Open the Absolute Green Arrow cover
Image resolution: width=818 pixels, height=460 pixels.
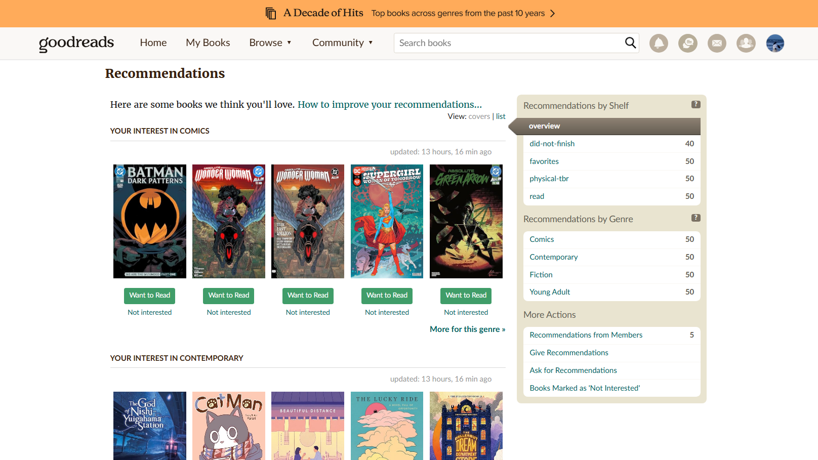tap(466, 221)
